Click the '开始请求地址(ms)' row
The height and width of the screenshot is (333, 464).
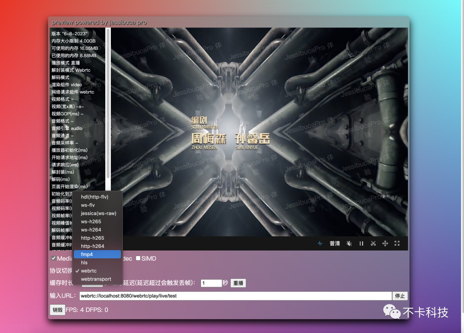[70, 157]
